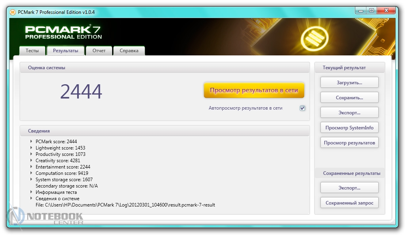Image resolution: width=406 pixels, height=235 pixels.
Task: Open the Отчет tab
Action: (99, 51)
